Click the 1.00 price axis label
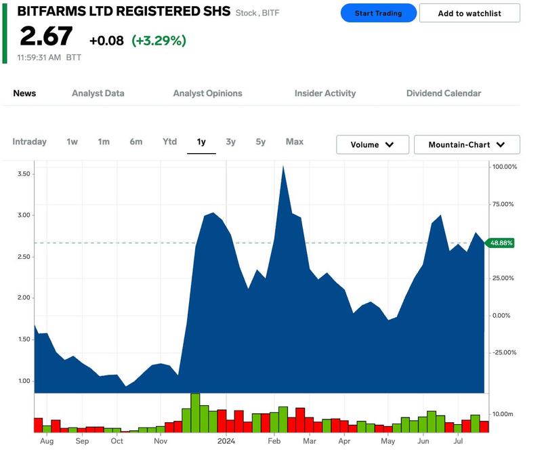 pyautogui.click(x=24, y=381)
